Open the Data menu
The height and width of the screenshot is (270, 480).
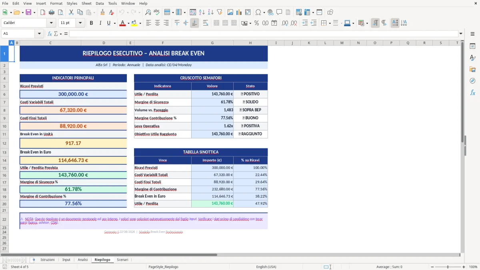(x=100, y=3)
